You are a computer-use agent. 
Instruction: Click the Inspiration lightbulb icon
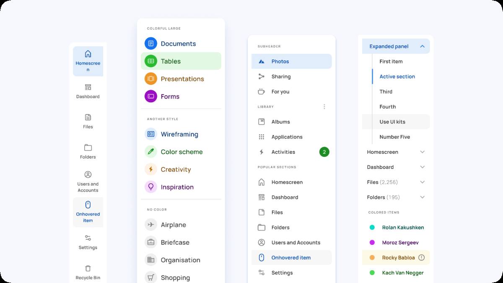pyautogui.click(x=151, y=187)
